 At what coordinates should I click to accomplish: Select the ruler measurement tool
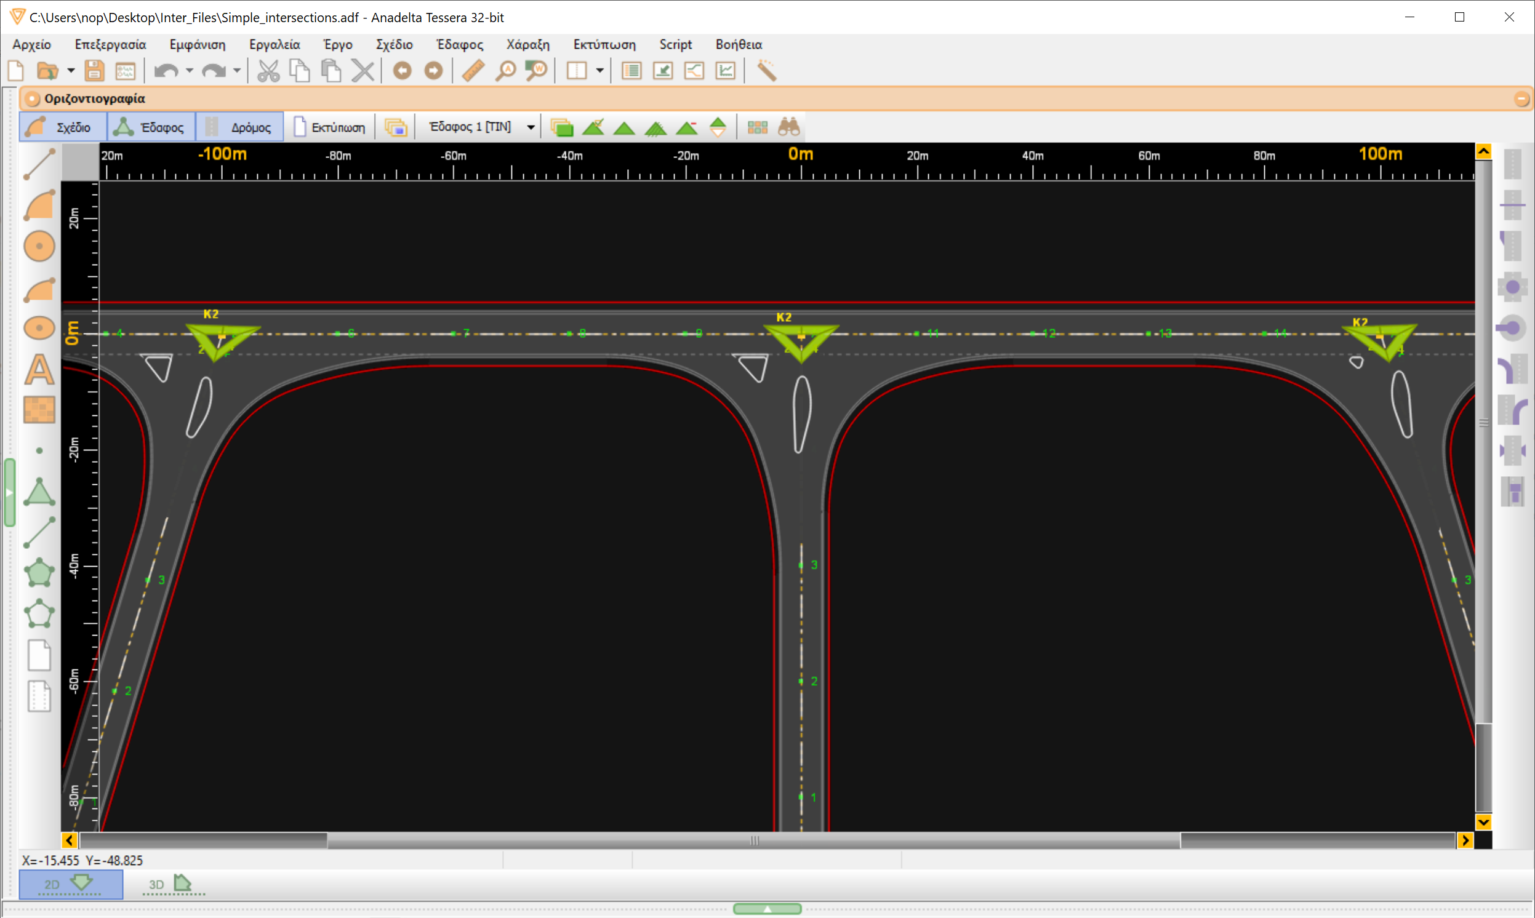coord(472,71)
